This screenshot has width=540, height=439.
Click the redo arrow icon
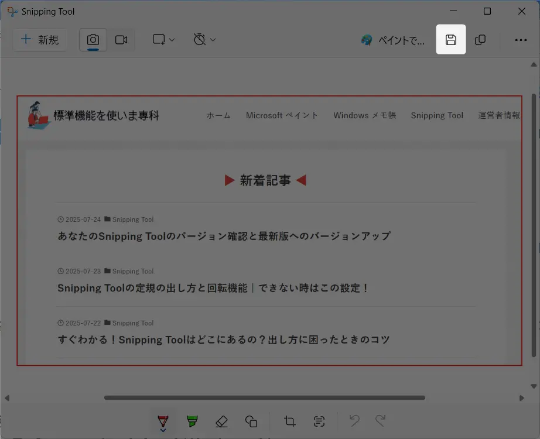[x=381, y=420]
